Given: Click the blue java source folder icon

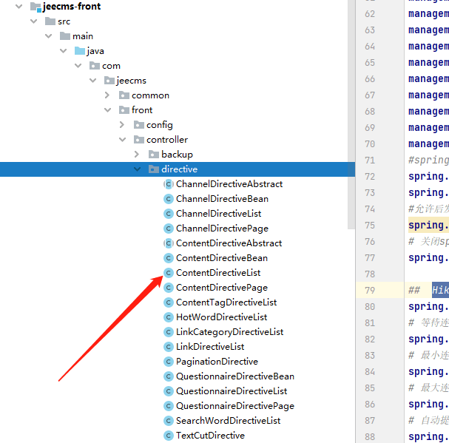Looking at the screenshot, I should pos(80,51).
